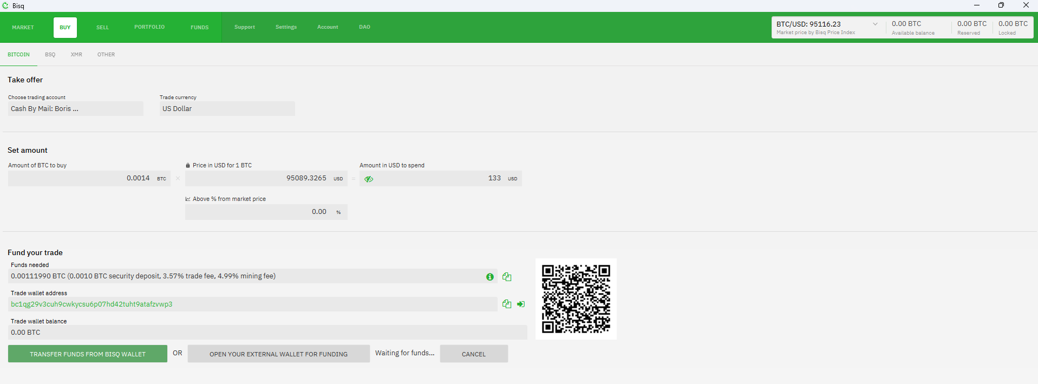Screen dimensions: 1038x384
Task: Open the Support section
Action: click(x=245, y=27)
